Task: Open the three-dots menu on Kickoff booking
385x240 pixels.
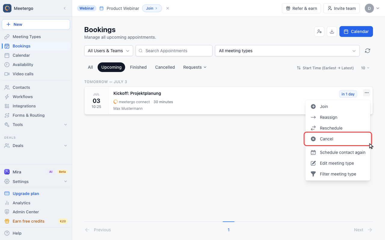Action: click(x=366, y=93)
